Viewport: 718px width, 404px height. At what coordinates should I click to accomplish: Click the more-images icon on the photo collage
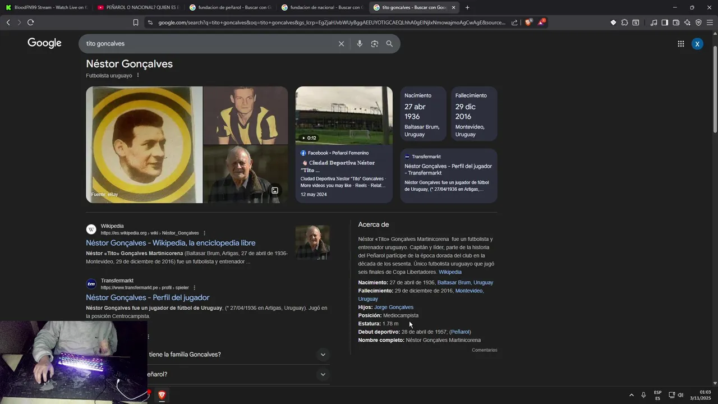275,190
